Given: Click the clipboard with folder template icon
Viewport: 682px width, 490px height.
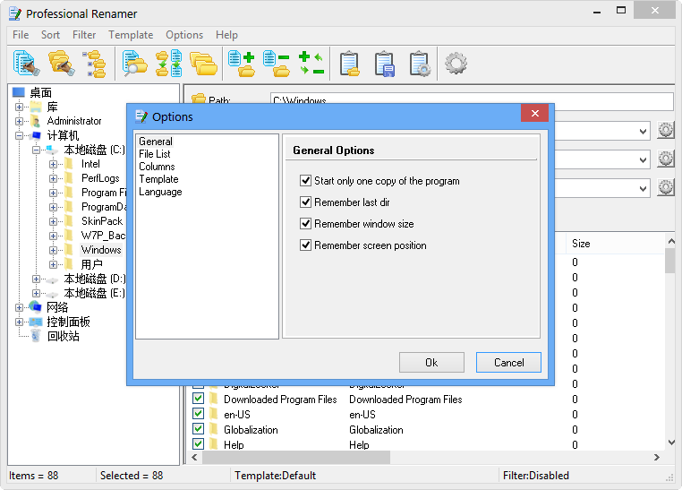Looking at the screenshot, I should click(x=350, y=64).
